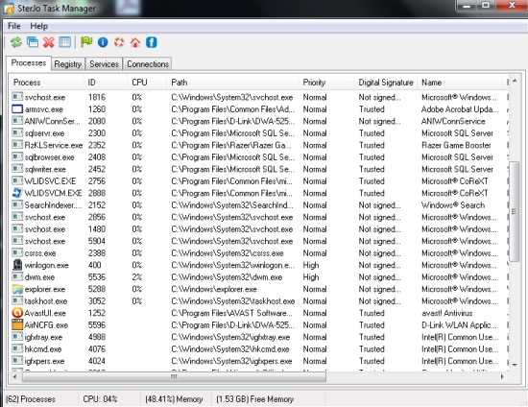Open the File menu
528x407 pixels.
[14, 26]
